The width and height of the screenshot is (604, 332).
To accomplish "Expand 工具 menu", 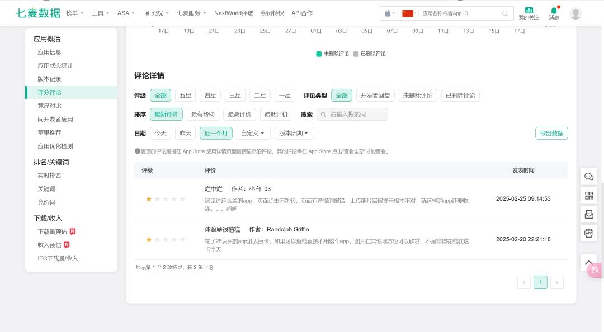I will [101, 13].
